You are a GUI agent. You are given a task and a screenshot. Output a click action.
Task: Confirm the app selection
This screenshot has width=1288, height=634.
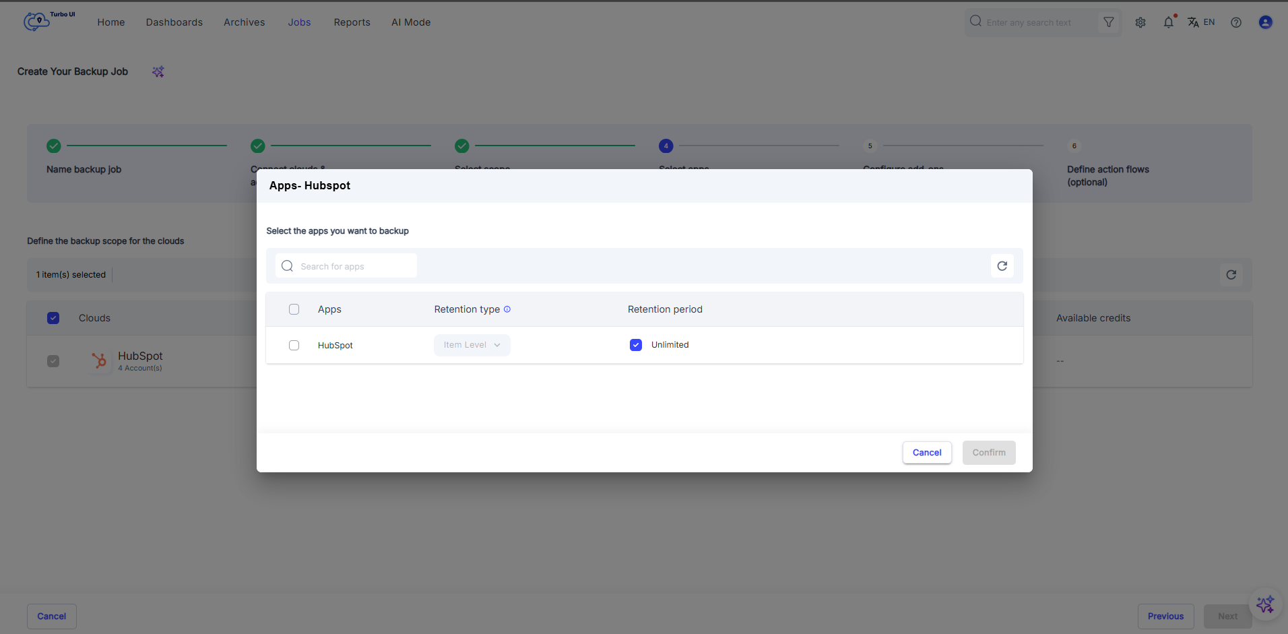pos(989,453)
